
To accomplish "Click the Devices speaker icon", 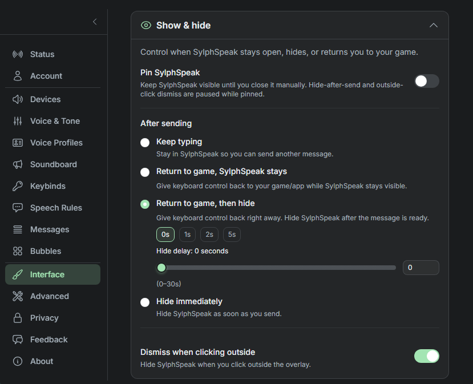I will (18, 99).
